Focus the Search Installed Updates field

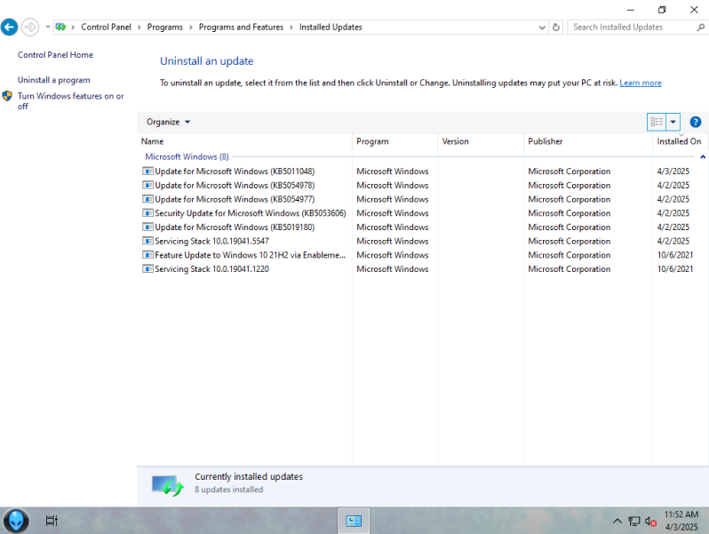coord(632,28)
